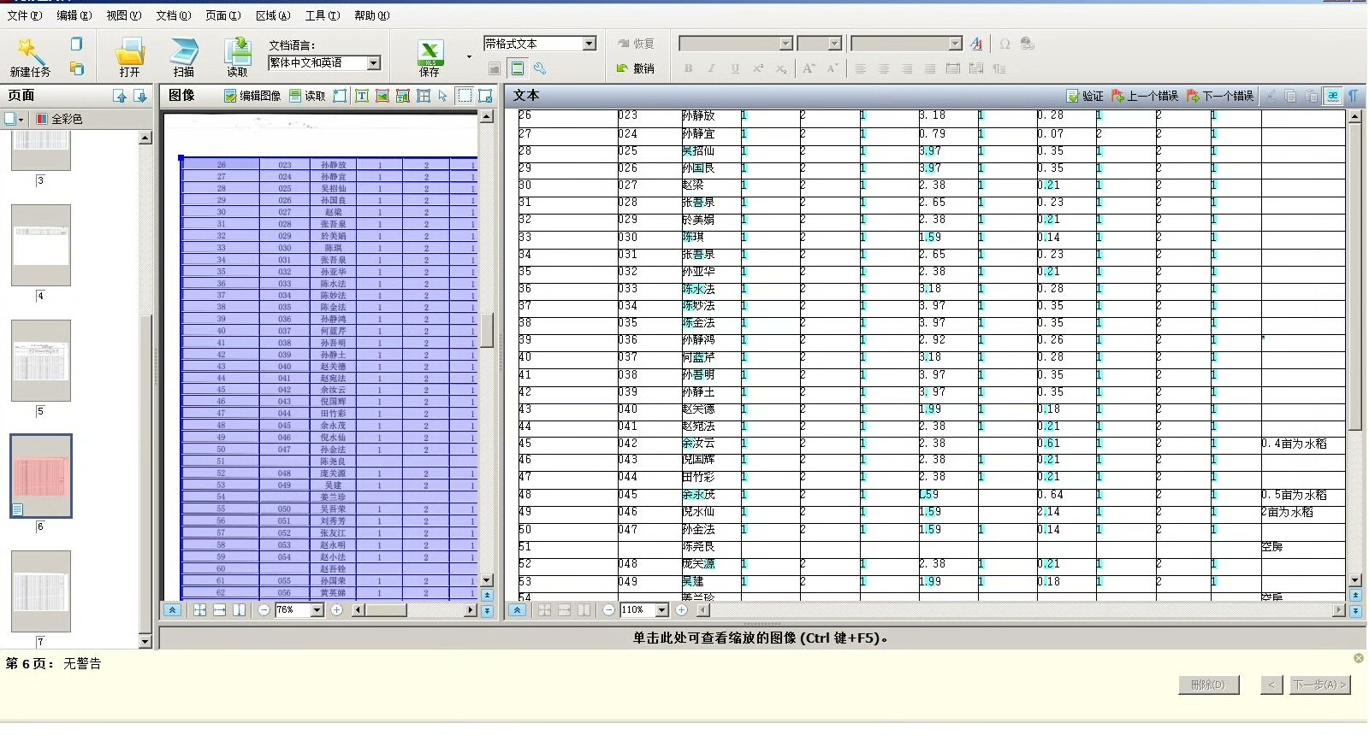Select page 5 thumbnail in Pages panel

tap(40, 361)
